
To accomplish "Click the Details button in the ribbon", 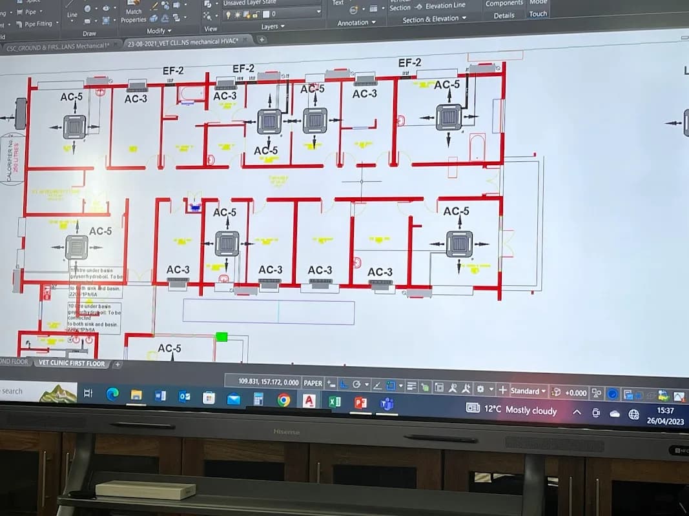I will [504, 15].
